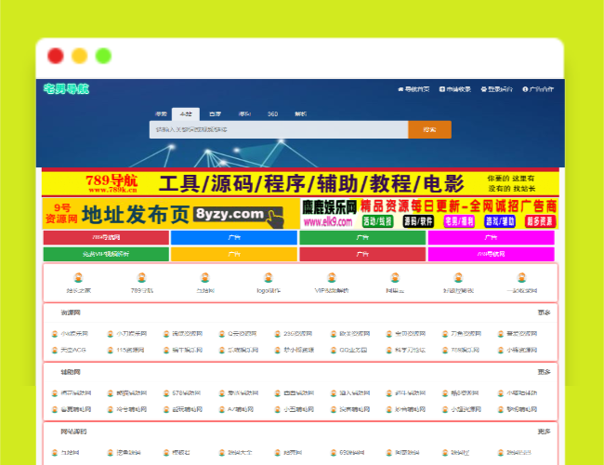Click the blue 广告 ad button
The height and width of the screenshot is (465, 604).
click(x=234, y=237)
